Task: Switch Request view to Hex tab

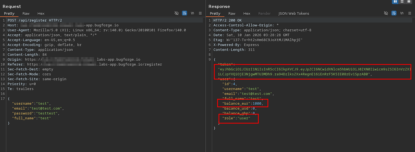Action: 41,13
